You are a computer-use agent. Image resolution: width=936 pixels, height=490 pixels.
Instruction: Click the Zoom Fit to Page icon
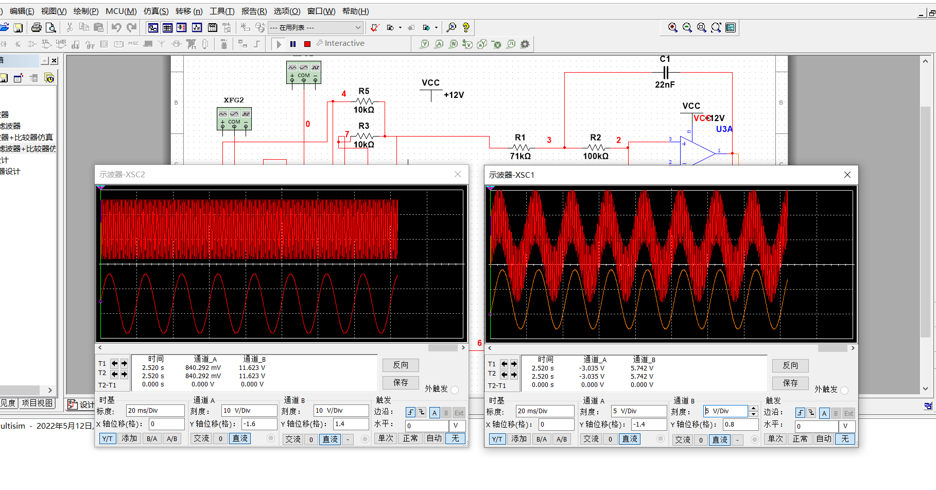[x=716, y=27]
